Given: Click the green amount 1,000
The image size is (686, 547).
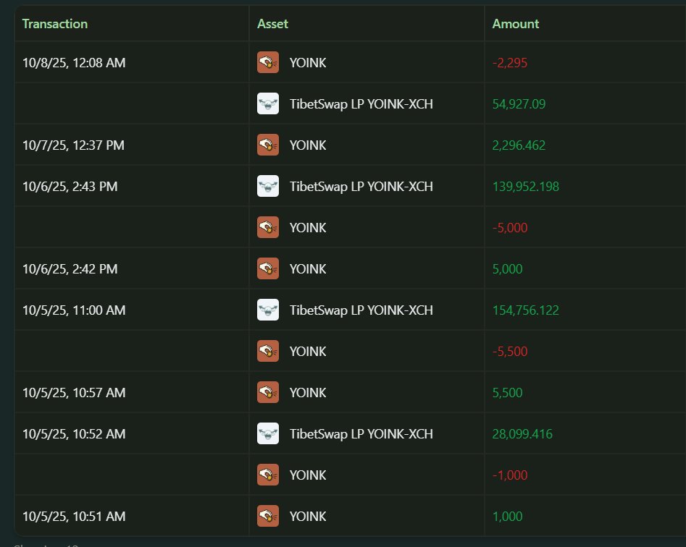Looking at the screenshot, I should (x=508, y=516).
